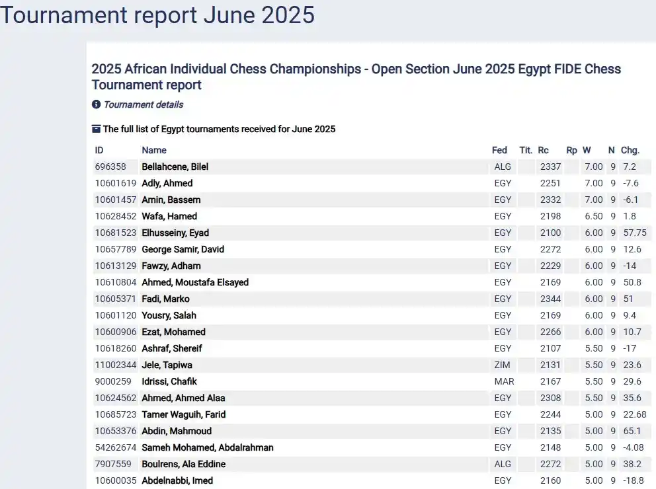This screenshot has width=656, height=489.
Task: Select MAR federation in Idrissi row
Action: click(x=504, y=381)
